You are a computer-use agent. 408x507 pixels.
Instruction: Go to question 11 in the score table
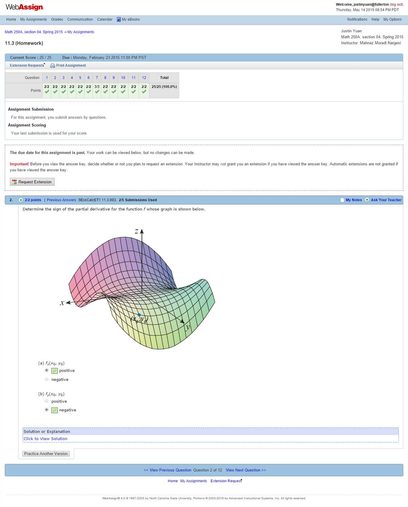coord(134,78)
